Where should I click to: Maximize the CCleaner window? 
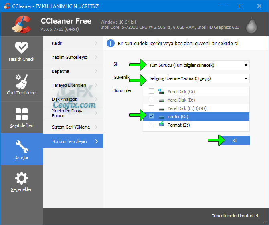click(x=241, y=6)
